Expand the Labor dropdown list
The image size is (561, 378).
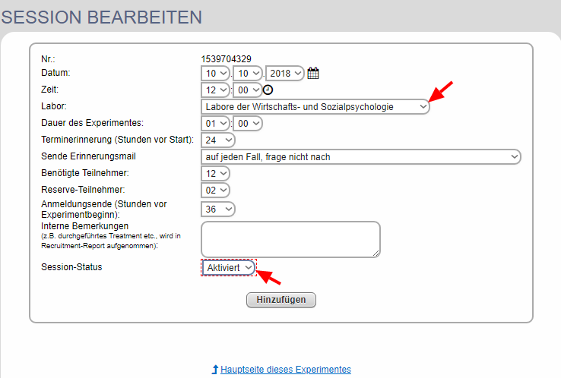[315, 107]
